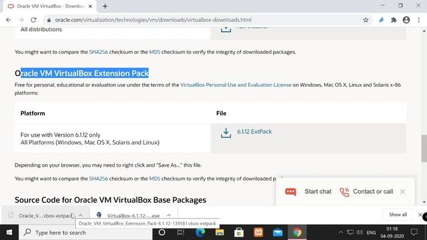Bookmark this page with the star icon
427x240 pixels.
tap(366, 20)
